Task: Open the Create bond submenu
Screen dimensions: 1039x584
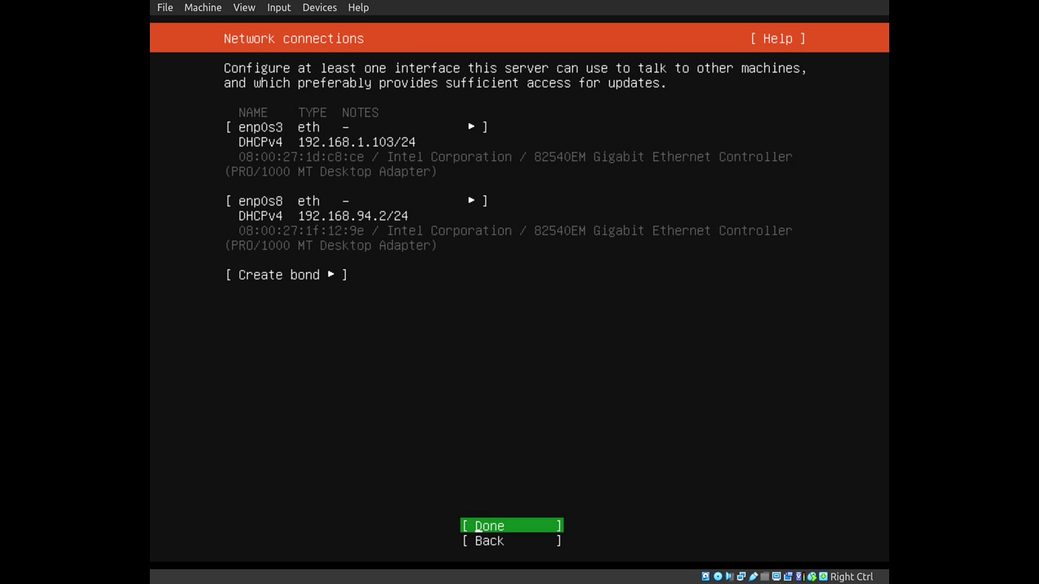Action: pos(285,275)
